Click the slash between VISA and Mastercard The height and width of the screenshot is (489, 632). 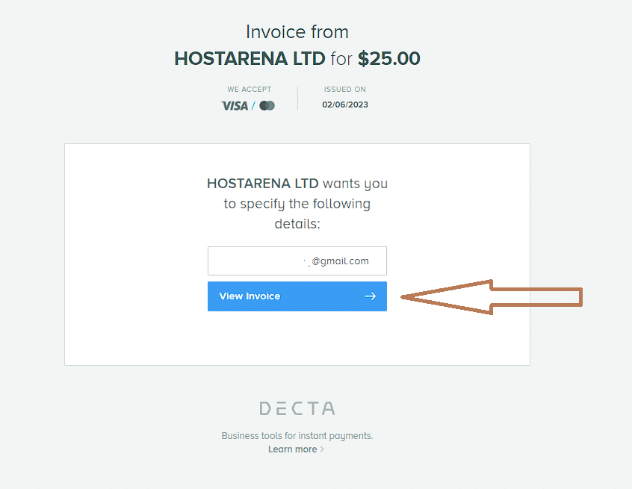click(253, 105)
